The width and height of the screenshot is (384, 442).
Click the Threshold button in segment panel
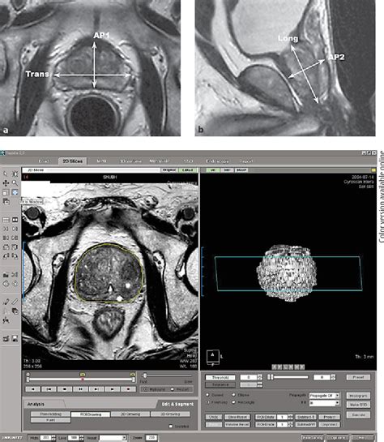point(220,377)
